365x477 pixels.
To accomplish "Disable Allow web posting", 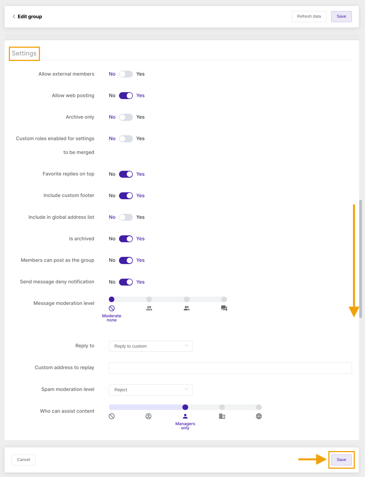I will [126, 95].
